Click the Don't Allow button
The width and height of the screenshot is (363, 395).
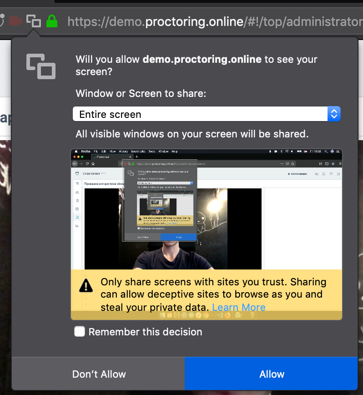[x=98, y=374]
